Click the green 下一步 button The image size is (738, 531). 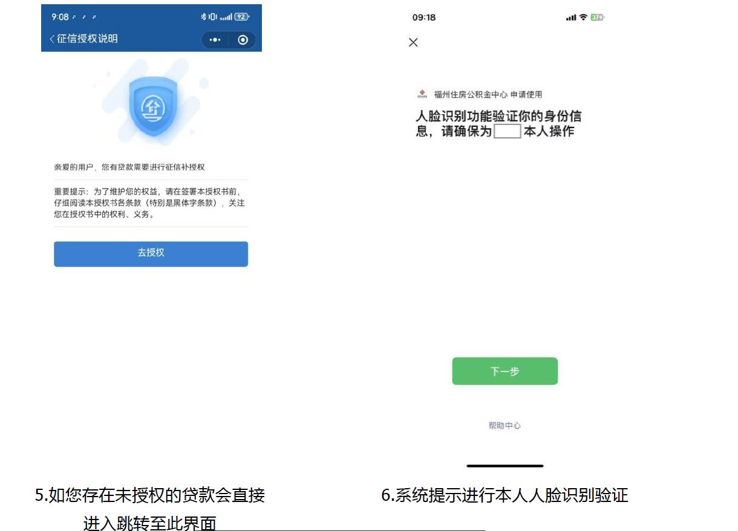(505, 371)
